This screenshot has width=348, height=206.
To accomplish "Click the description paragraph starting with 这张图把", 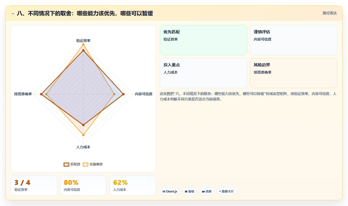I will [x=248, y=96].
